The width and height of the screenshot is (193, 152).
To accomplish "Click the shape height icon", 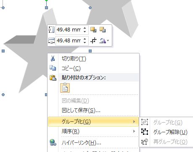I will coord(51,30).
